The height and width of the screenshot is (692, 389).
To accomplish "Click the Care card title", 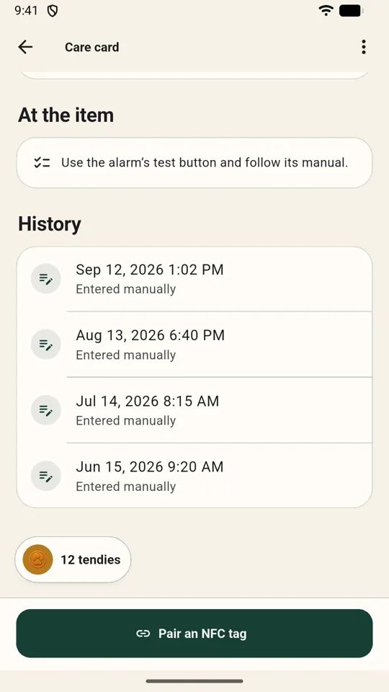I will pyautogui.click(x=91, y=48).
